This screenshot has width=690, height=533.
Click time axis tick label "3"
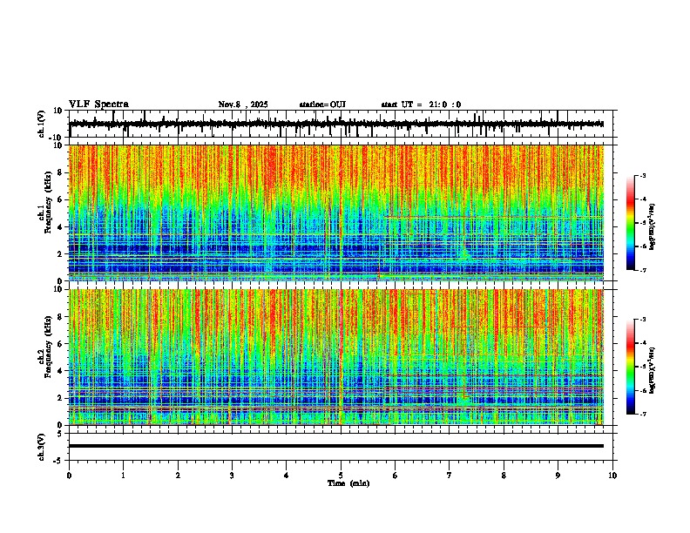pyautogui.click(x=232, y=476)
